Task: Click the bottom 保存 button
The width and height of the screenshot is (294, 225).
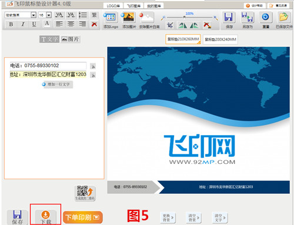Action: 17,217
